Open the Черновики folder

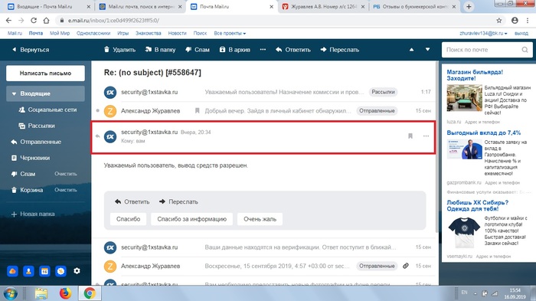coord(31,158)
